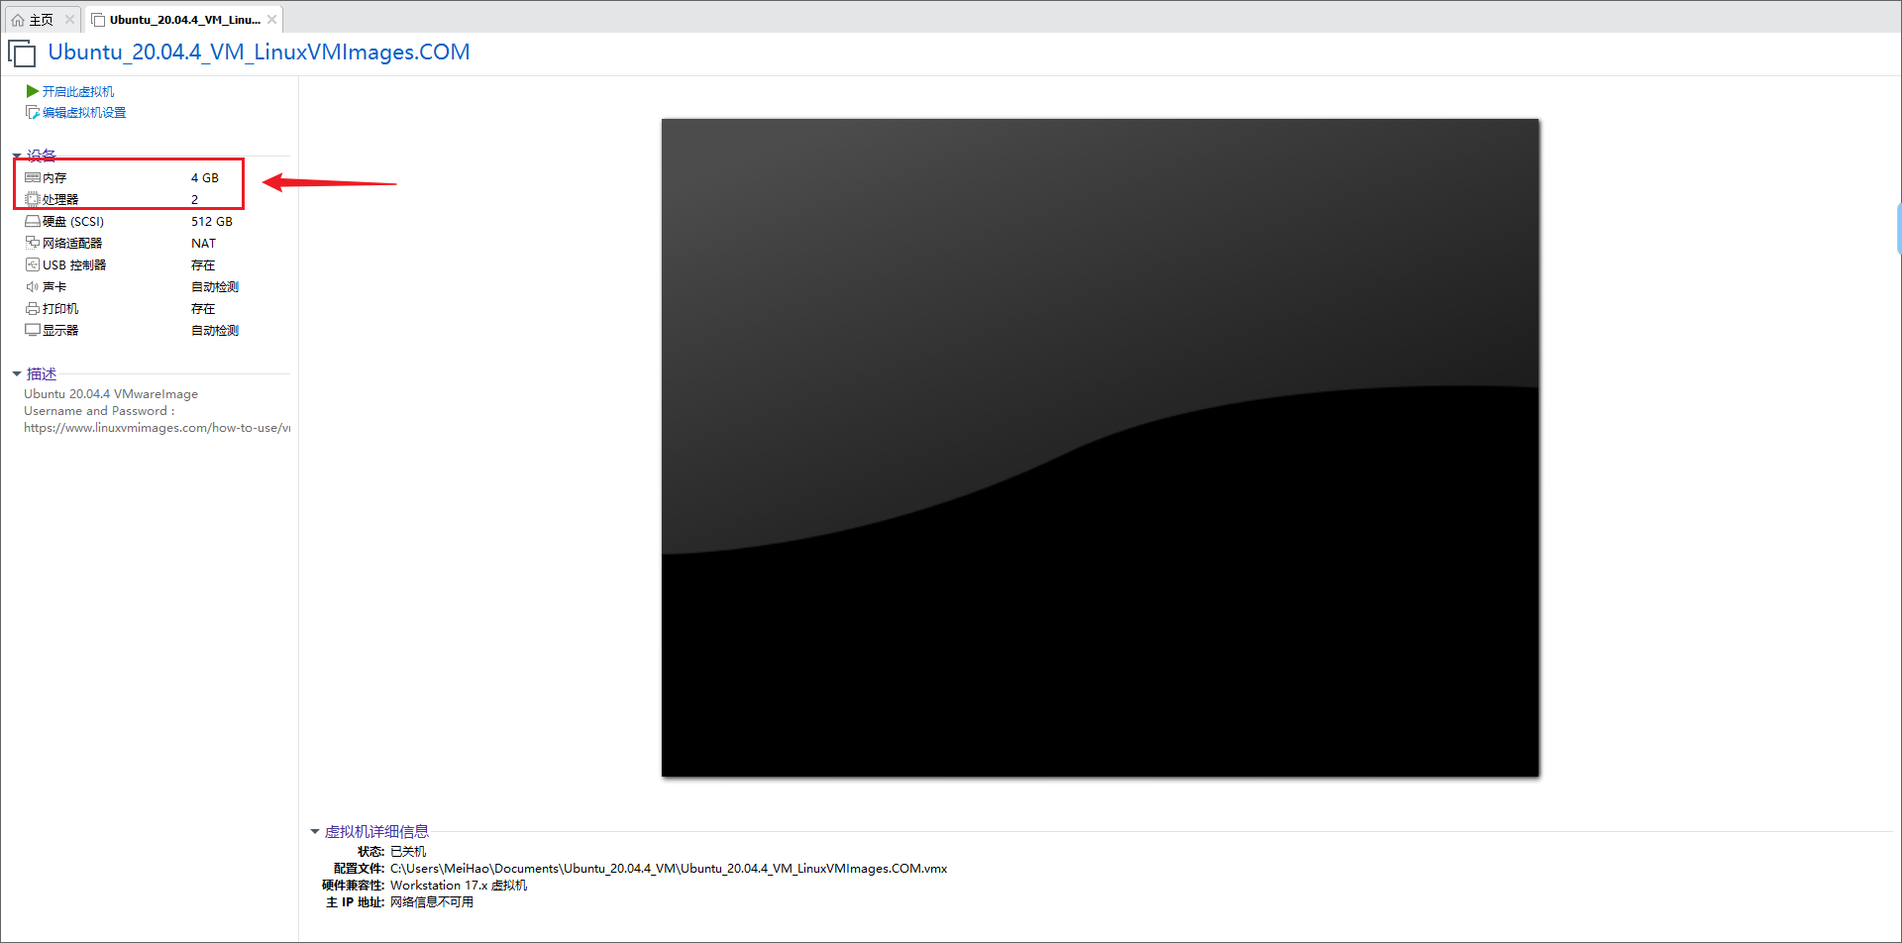Open 编辑虚拟机设置 settings link
The image size is (1902, 943).
coord(84,113)
